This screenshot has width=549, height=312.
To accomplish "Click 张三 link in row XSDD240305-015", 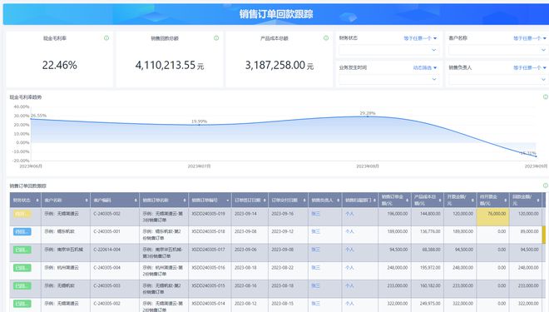I will coord(315,285).
